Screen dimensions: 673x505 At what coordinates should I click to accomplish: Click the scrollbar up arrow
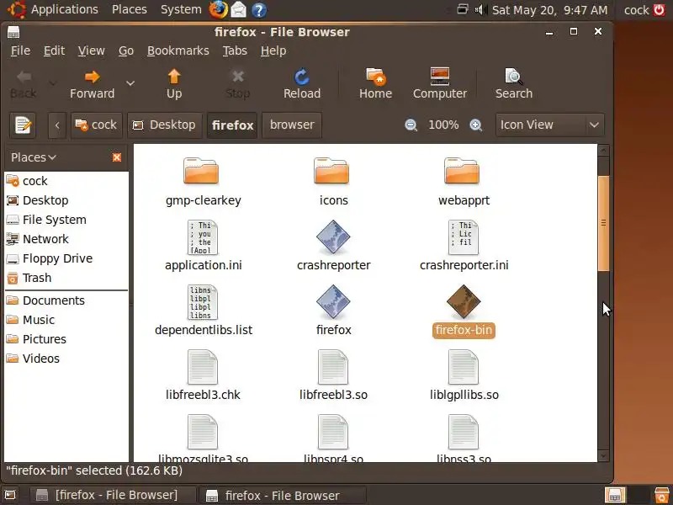(x=603, y=151)
